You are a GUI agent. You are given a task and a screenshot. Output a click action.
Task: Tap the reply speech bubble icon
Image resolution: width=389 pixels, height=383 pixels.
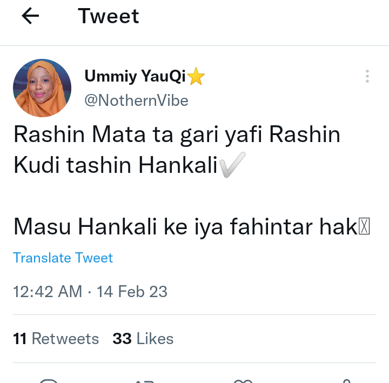point(49,380)
